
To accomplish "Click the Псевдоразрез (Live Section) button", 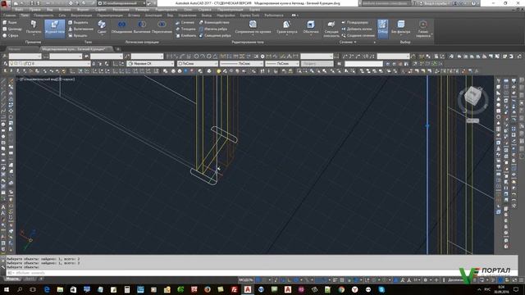I will click(x=355, y=22).
